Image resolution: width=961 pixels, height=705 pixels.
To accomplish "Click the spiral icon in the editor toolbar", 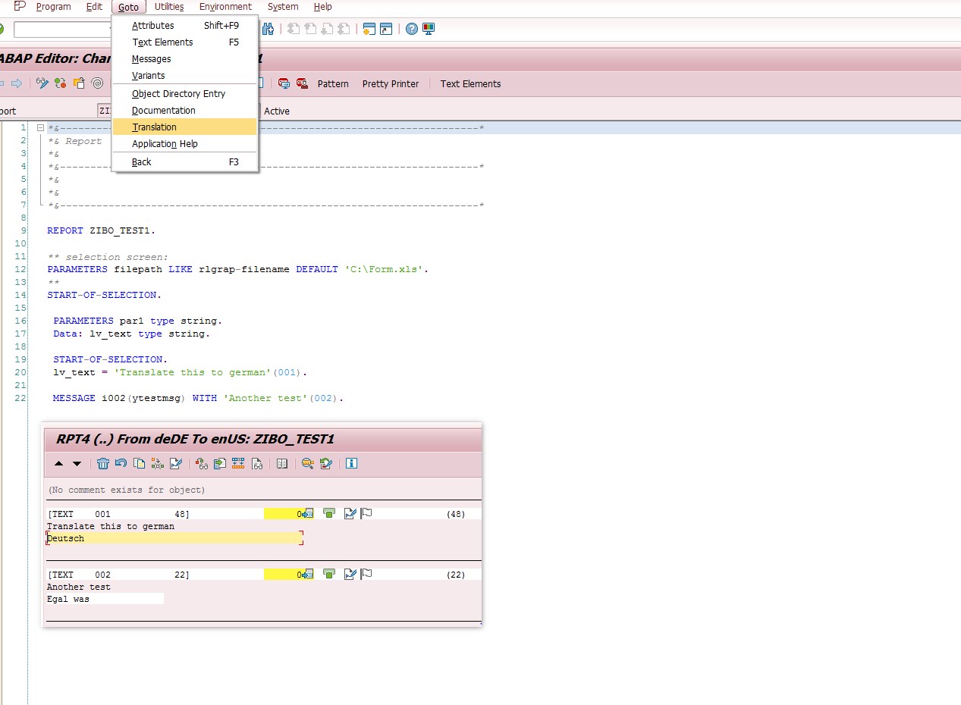I will (97, 83).
